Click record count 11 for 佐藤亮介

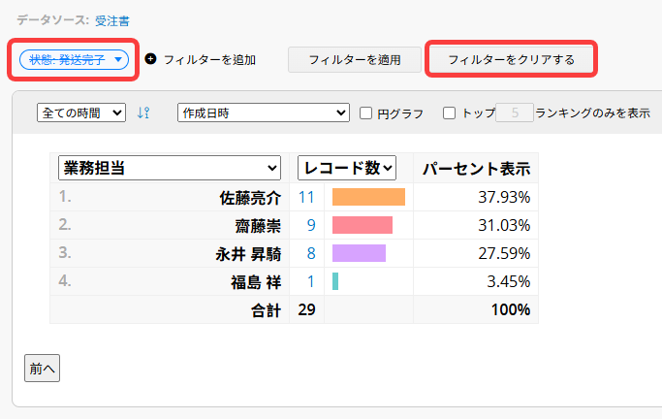(x=306, y=197)
